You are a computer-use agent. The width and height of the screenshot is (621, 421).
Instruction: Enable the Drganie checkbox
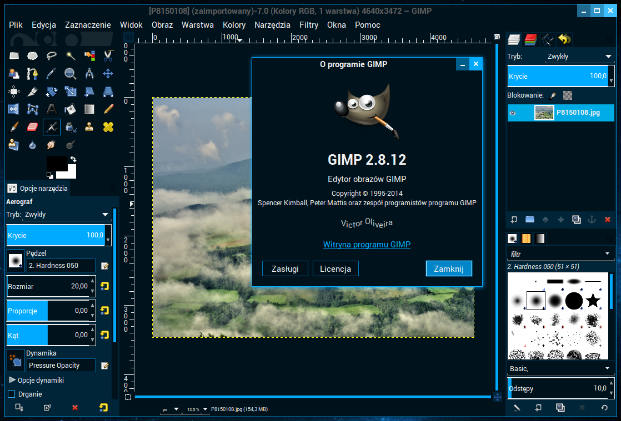pyautogui.click(x=12, y=394)
